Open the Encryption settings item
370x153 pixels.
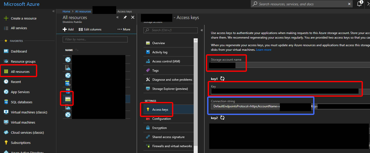(x=168, y=128)
